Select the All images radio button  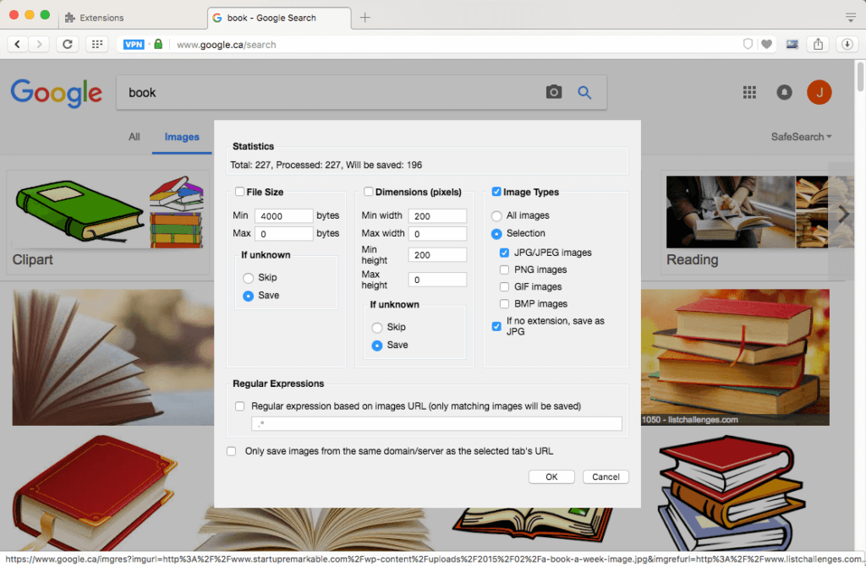[496, 215]
